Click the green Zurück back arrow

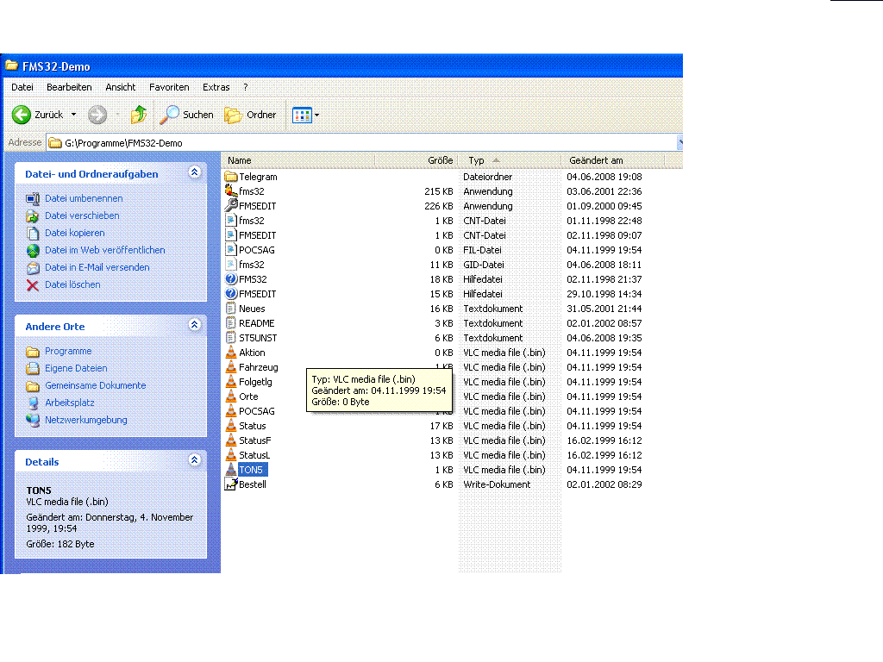[x=22, y=115]
